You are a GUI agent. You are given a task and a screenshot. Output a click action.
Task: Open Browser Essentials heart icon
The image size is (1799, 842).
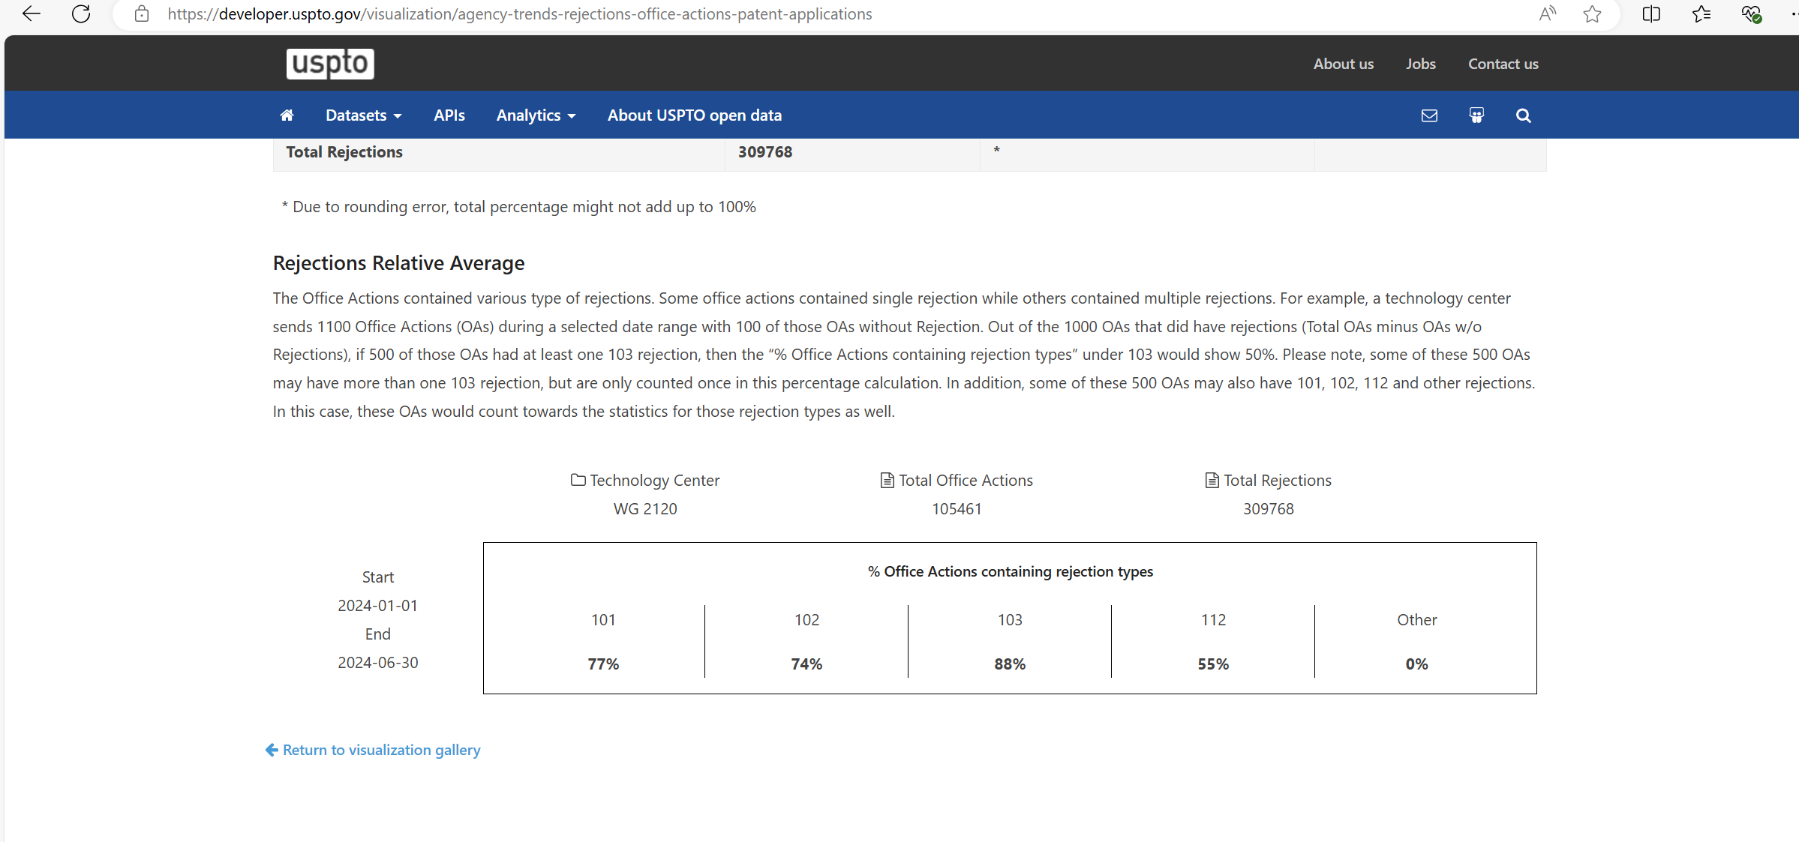coord(1751,13)
